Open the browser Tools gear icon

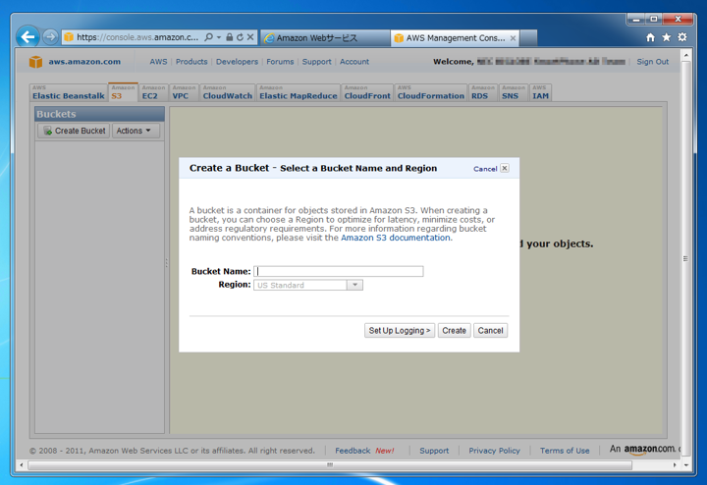pos(682,37)
